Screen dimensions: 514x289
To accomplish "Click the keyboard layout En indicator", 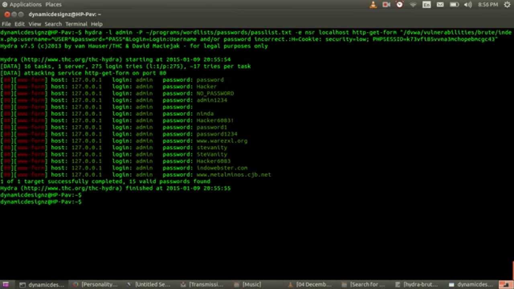I will pyautogui.click(x=426, y=4).
